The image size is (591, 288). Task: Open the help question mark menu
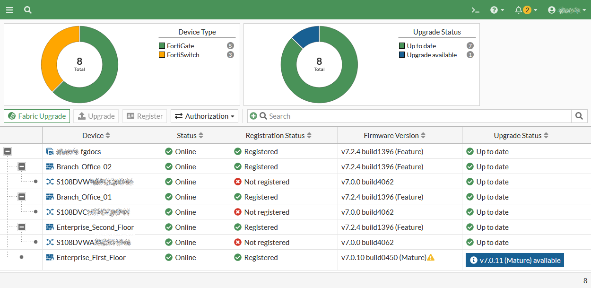497,10
